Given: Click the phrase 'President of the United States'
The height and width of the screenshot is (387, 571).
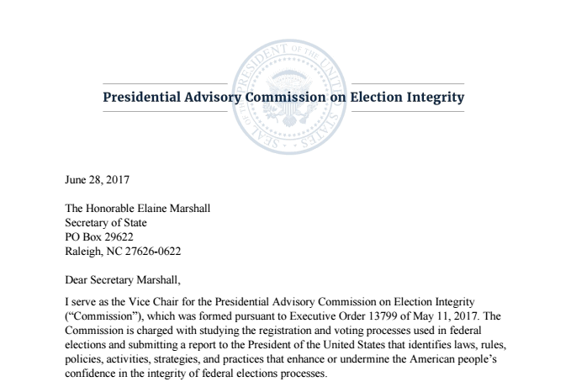Looking at the screenshot, I should 322,344.
